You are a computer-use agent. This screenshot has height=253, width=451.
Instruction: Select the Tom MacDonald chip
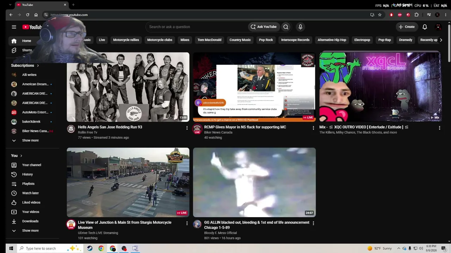click(x=209, y=40)
